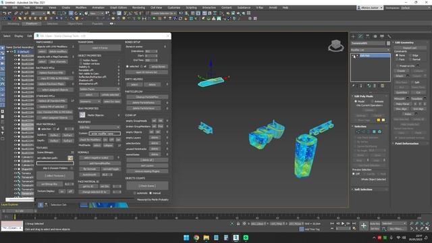This screenshot has width=432, height=243.
Task: Click set collection path folder icon
Action: point(70,158)
